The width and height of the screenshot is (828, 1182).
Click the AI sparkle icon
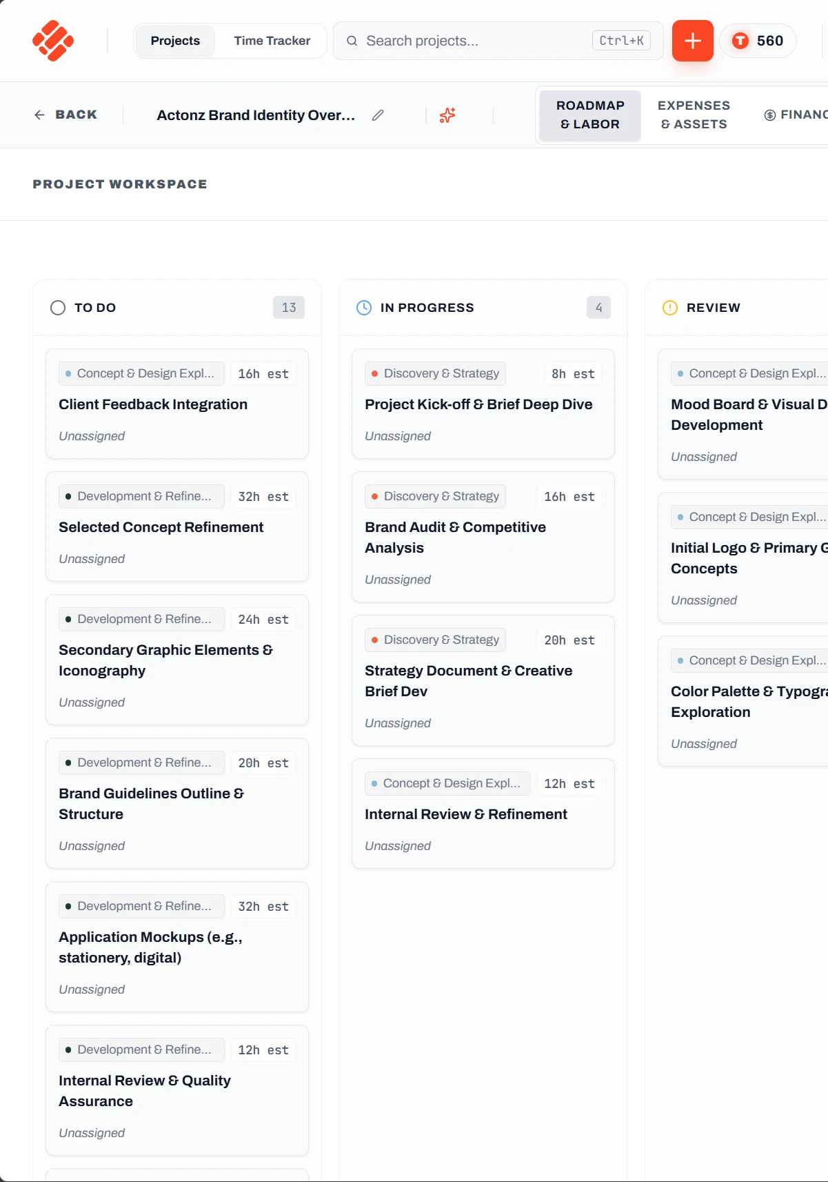[447, 115]
